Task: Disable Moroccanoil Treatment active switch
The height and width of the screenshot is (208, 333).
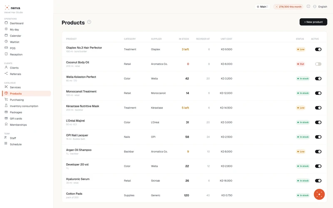Action: (x=318, y=93)
